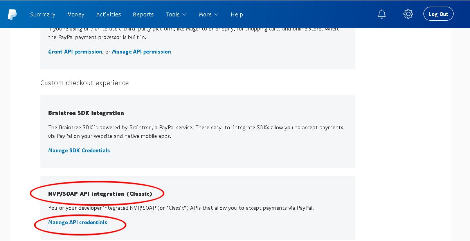Click the Grant API permission link
This screenshot has width=470, height=241.
(75, 52)
